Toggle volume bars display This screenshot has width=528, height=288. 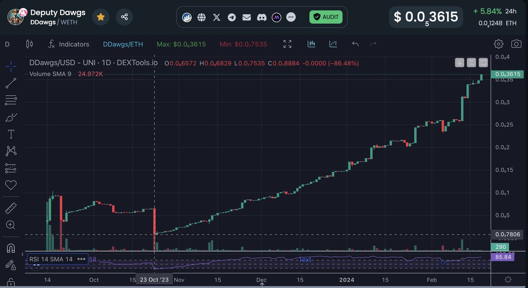[333, 44]
